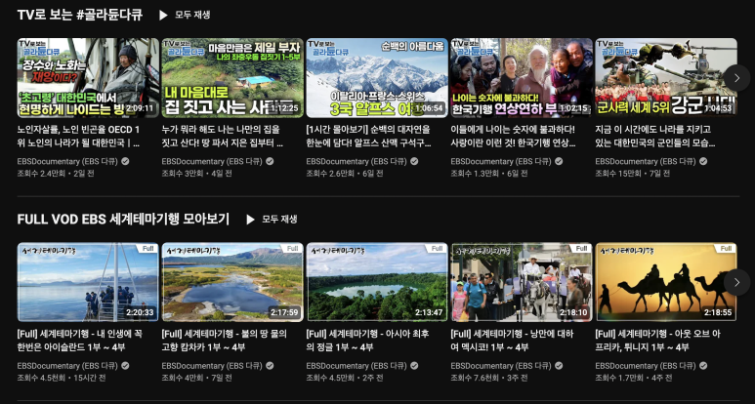Open EBSDocumentary channel under 캄차카 video
This screenshot has width=755, height=404.
(x=212, y=366)
